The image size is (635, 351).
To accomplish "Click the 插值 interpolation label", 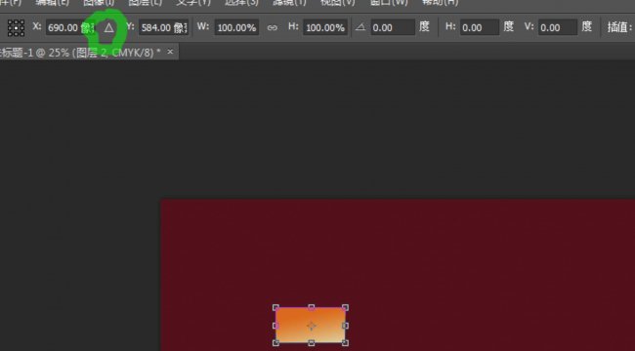I will click(x=619, y=27).
